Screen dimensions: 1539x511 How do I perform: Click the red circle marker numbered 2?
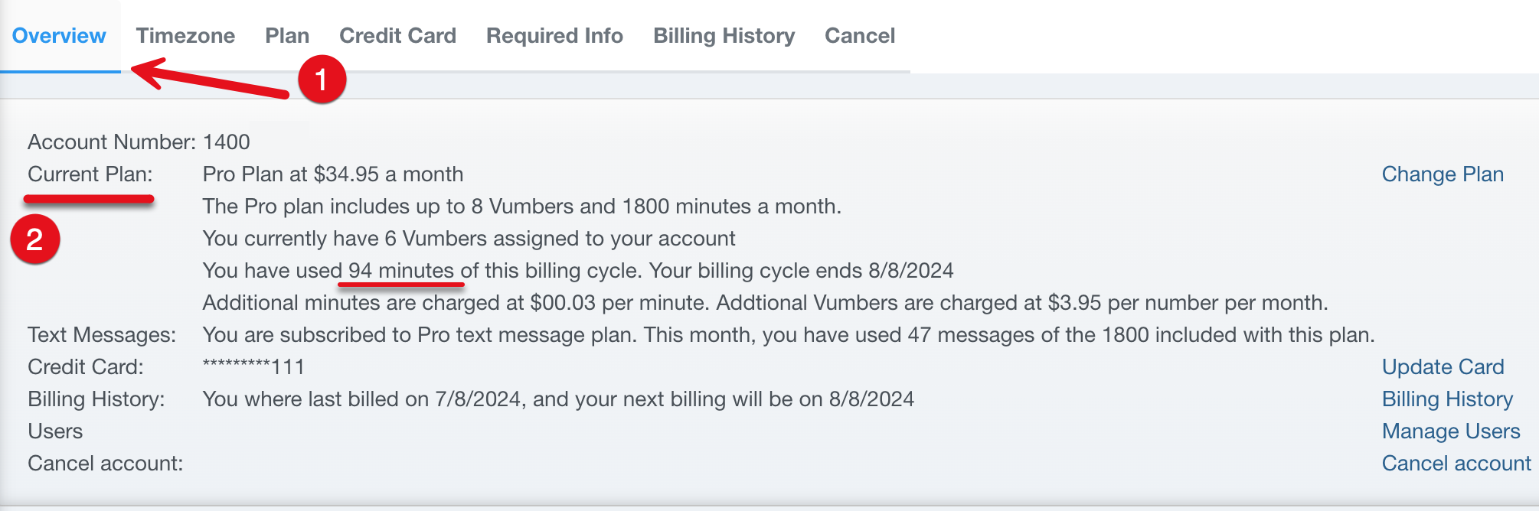pos(35,239)
